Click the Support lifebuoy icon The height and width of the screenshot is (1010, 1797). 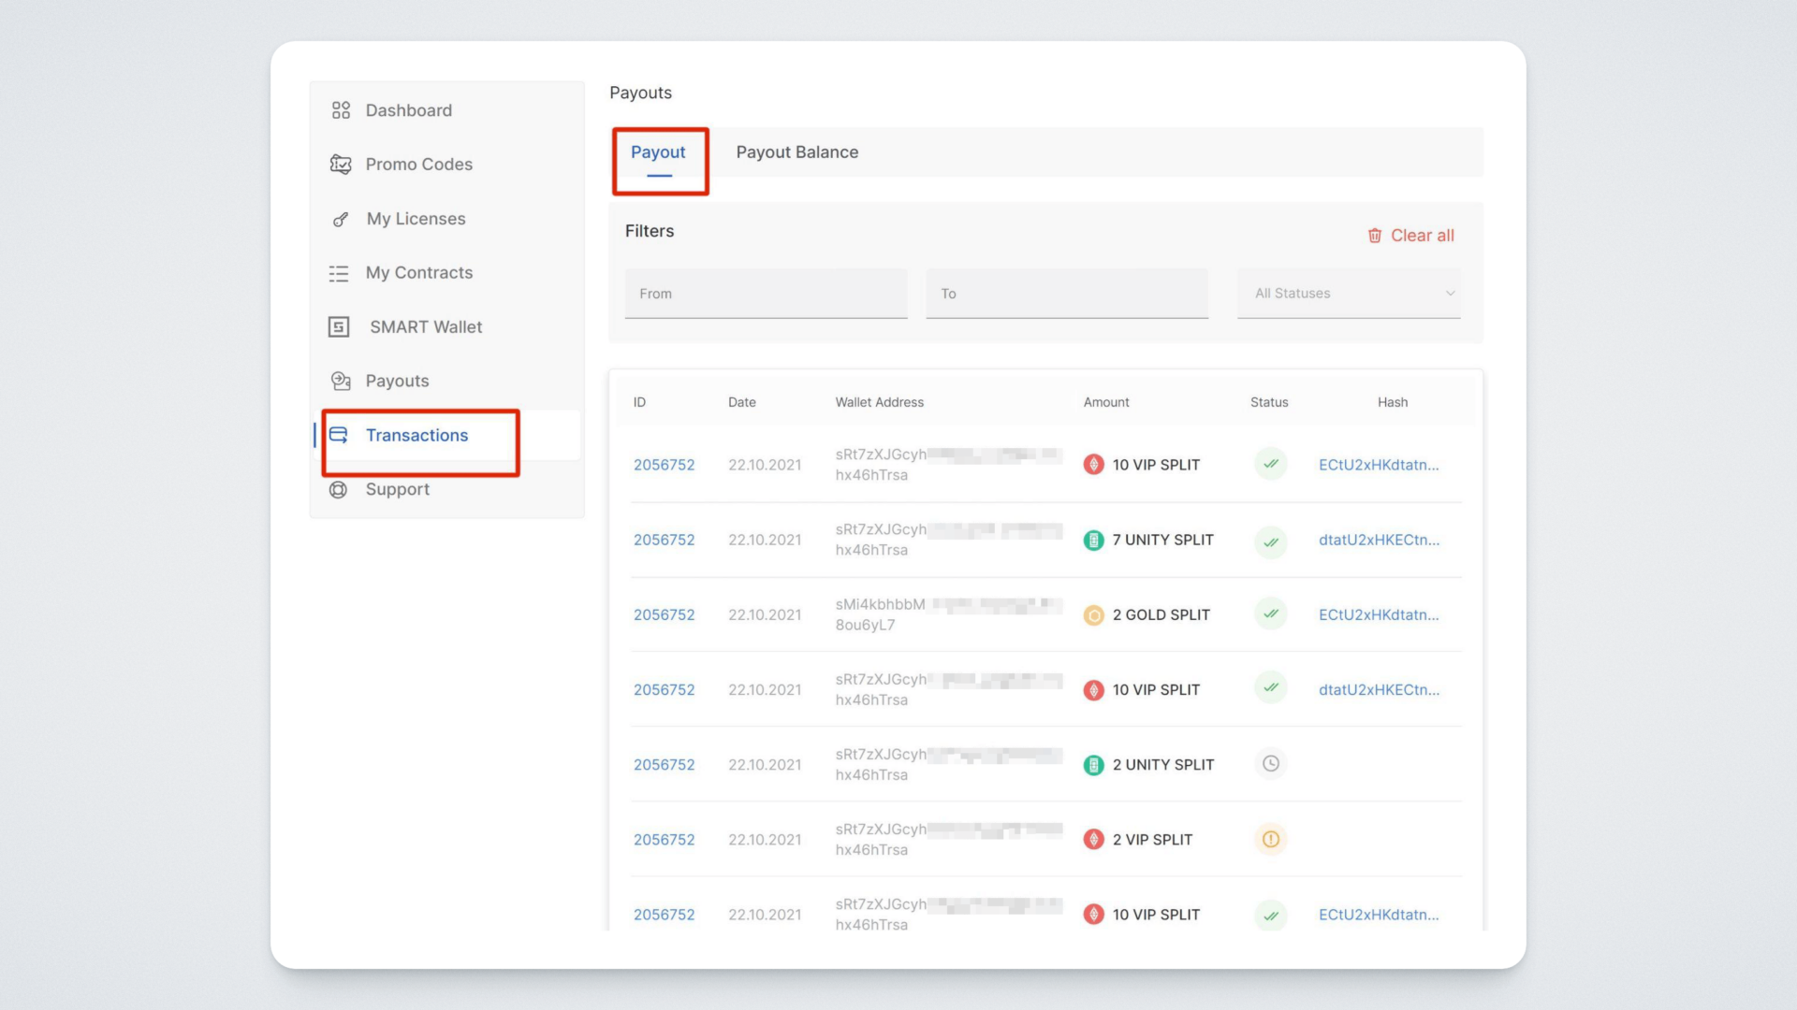pyautogui.click(x=339, y=490)
